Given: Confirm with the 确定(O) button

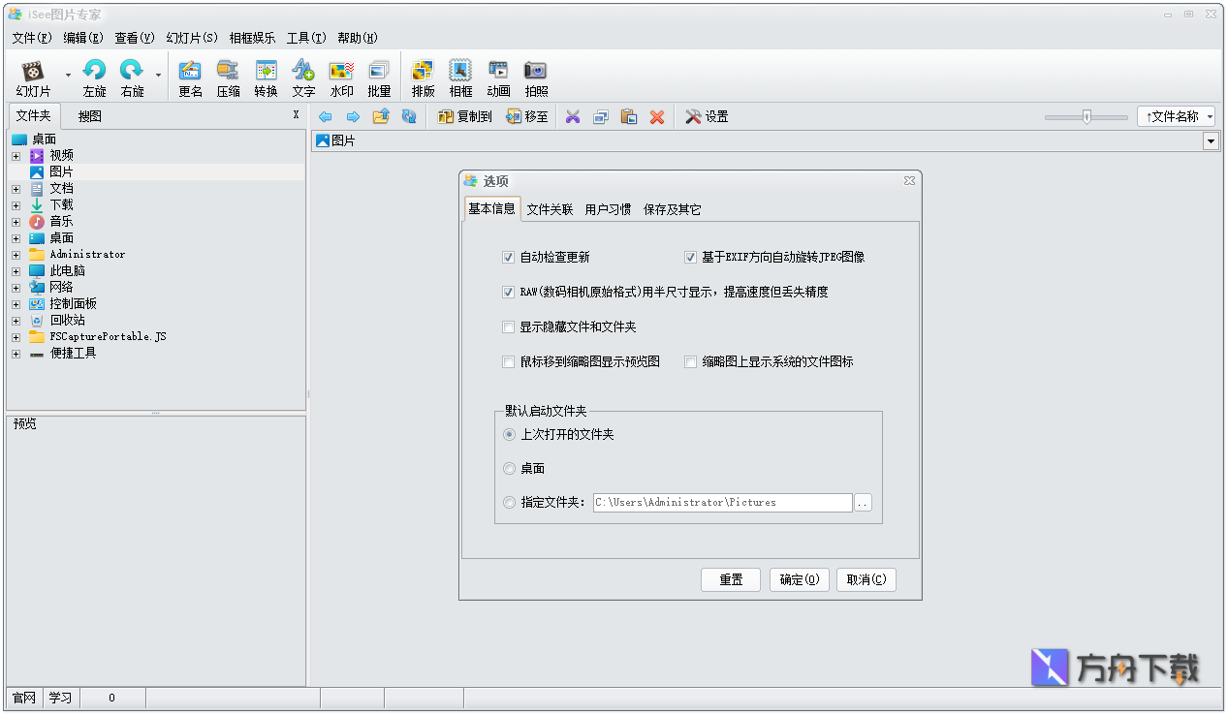Looking at the screenshot, I should 800,579.
